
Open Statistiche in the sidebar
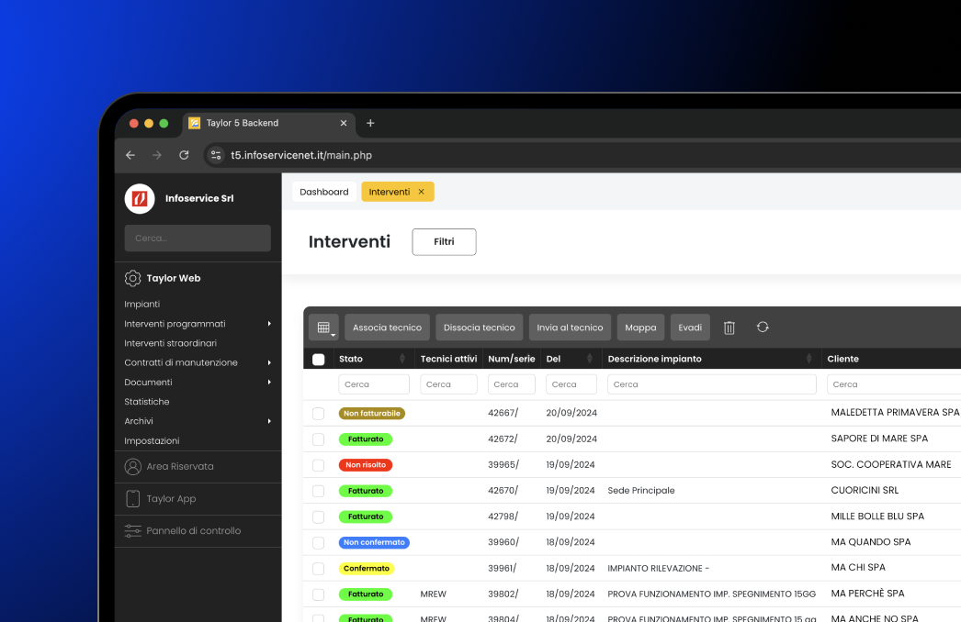147,402
